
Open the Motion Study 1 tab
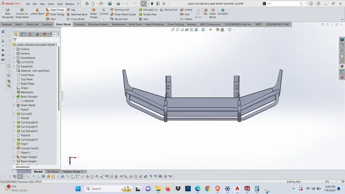click(73, 172)
